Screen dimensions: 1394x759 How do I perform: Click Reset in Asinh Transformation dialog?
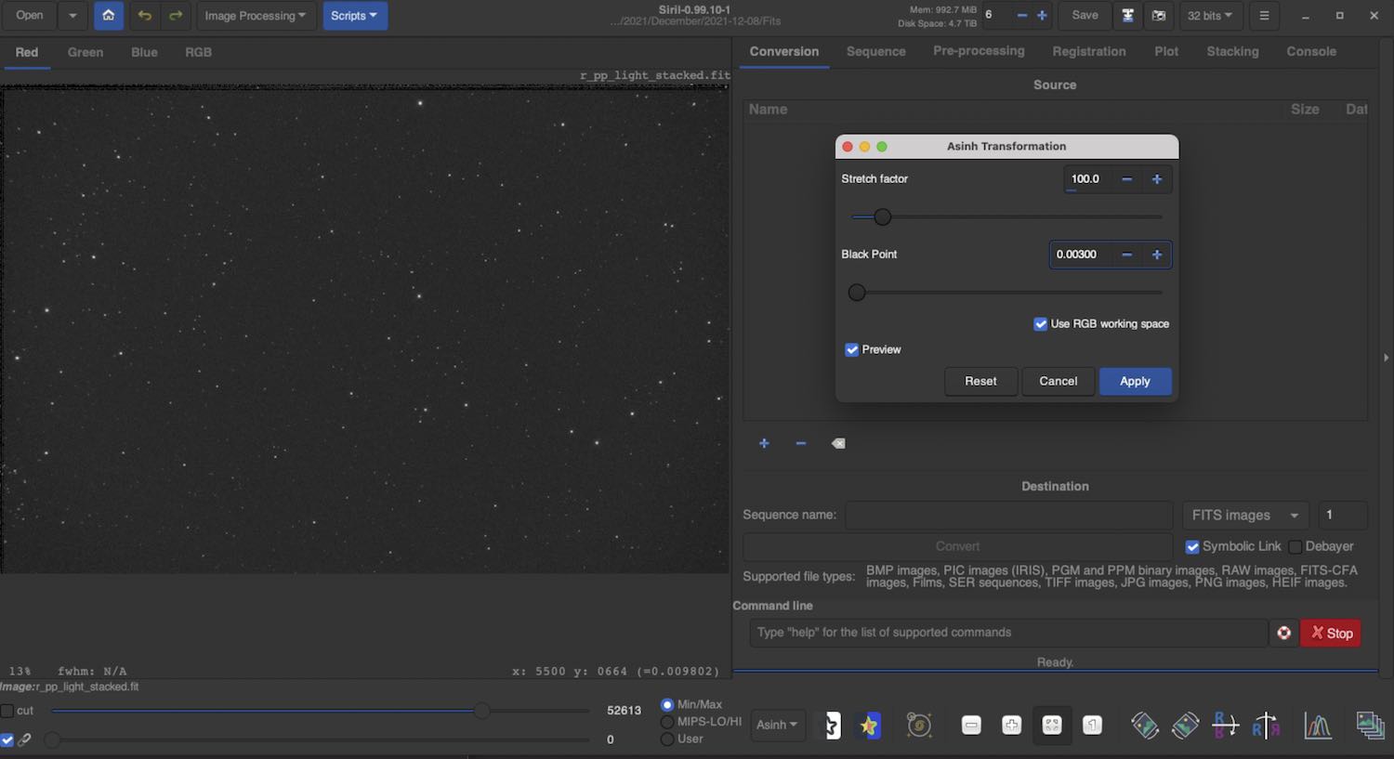click(980, 382)
